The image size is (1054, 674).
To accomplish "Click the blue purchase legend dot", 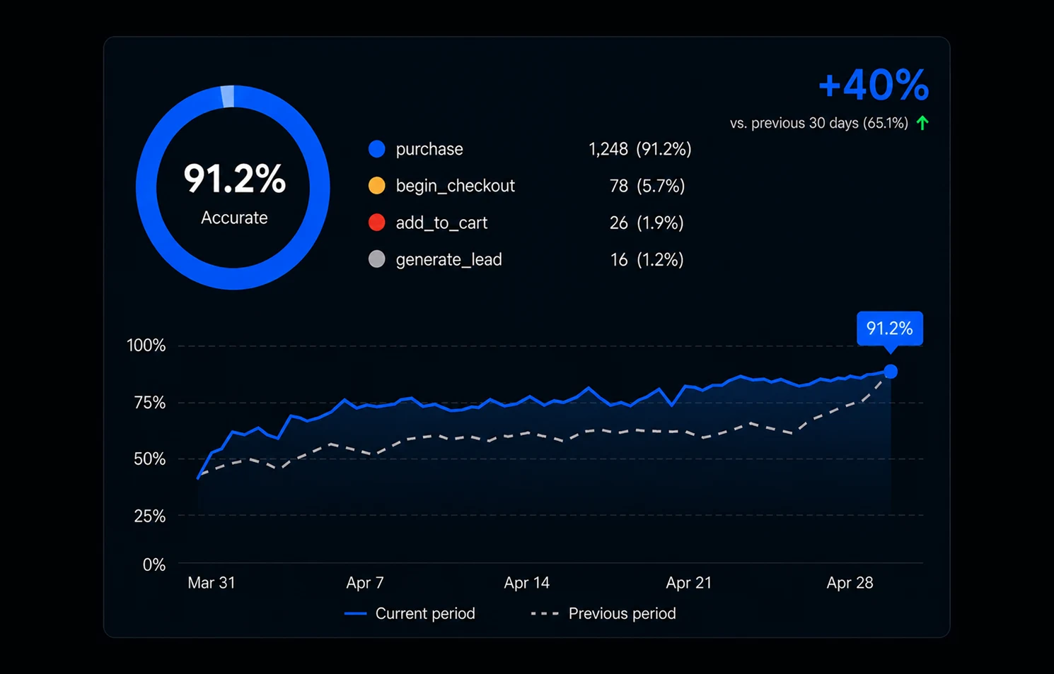I will coord(377,149).
